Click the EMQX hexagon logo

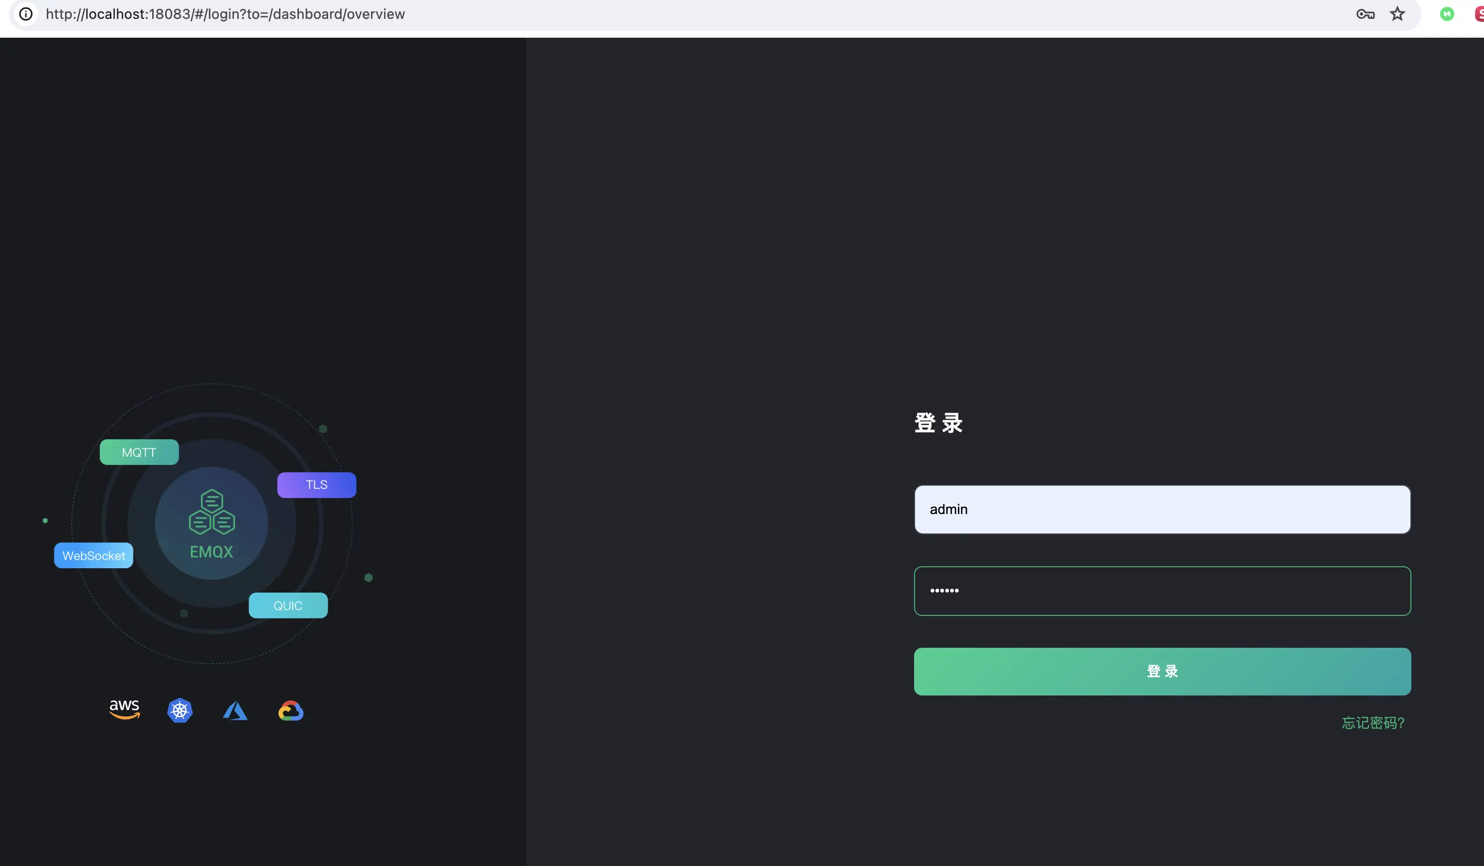click(x=212, y=512)
